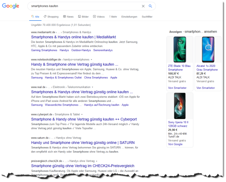Open the Google logo homepage

coord(11,6)
